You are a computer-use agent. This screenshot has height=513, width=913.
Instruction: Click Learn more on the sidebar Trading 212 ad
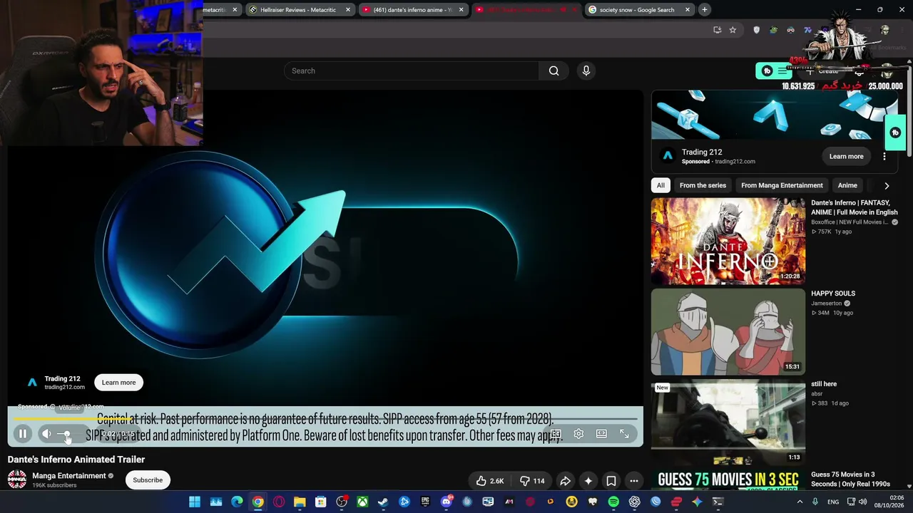pos(846,156)
